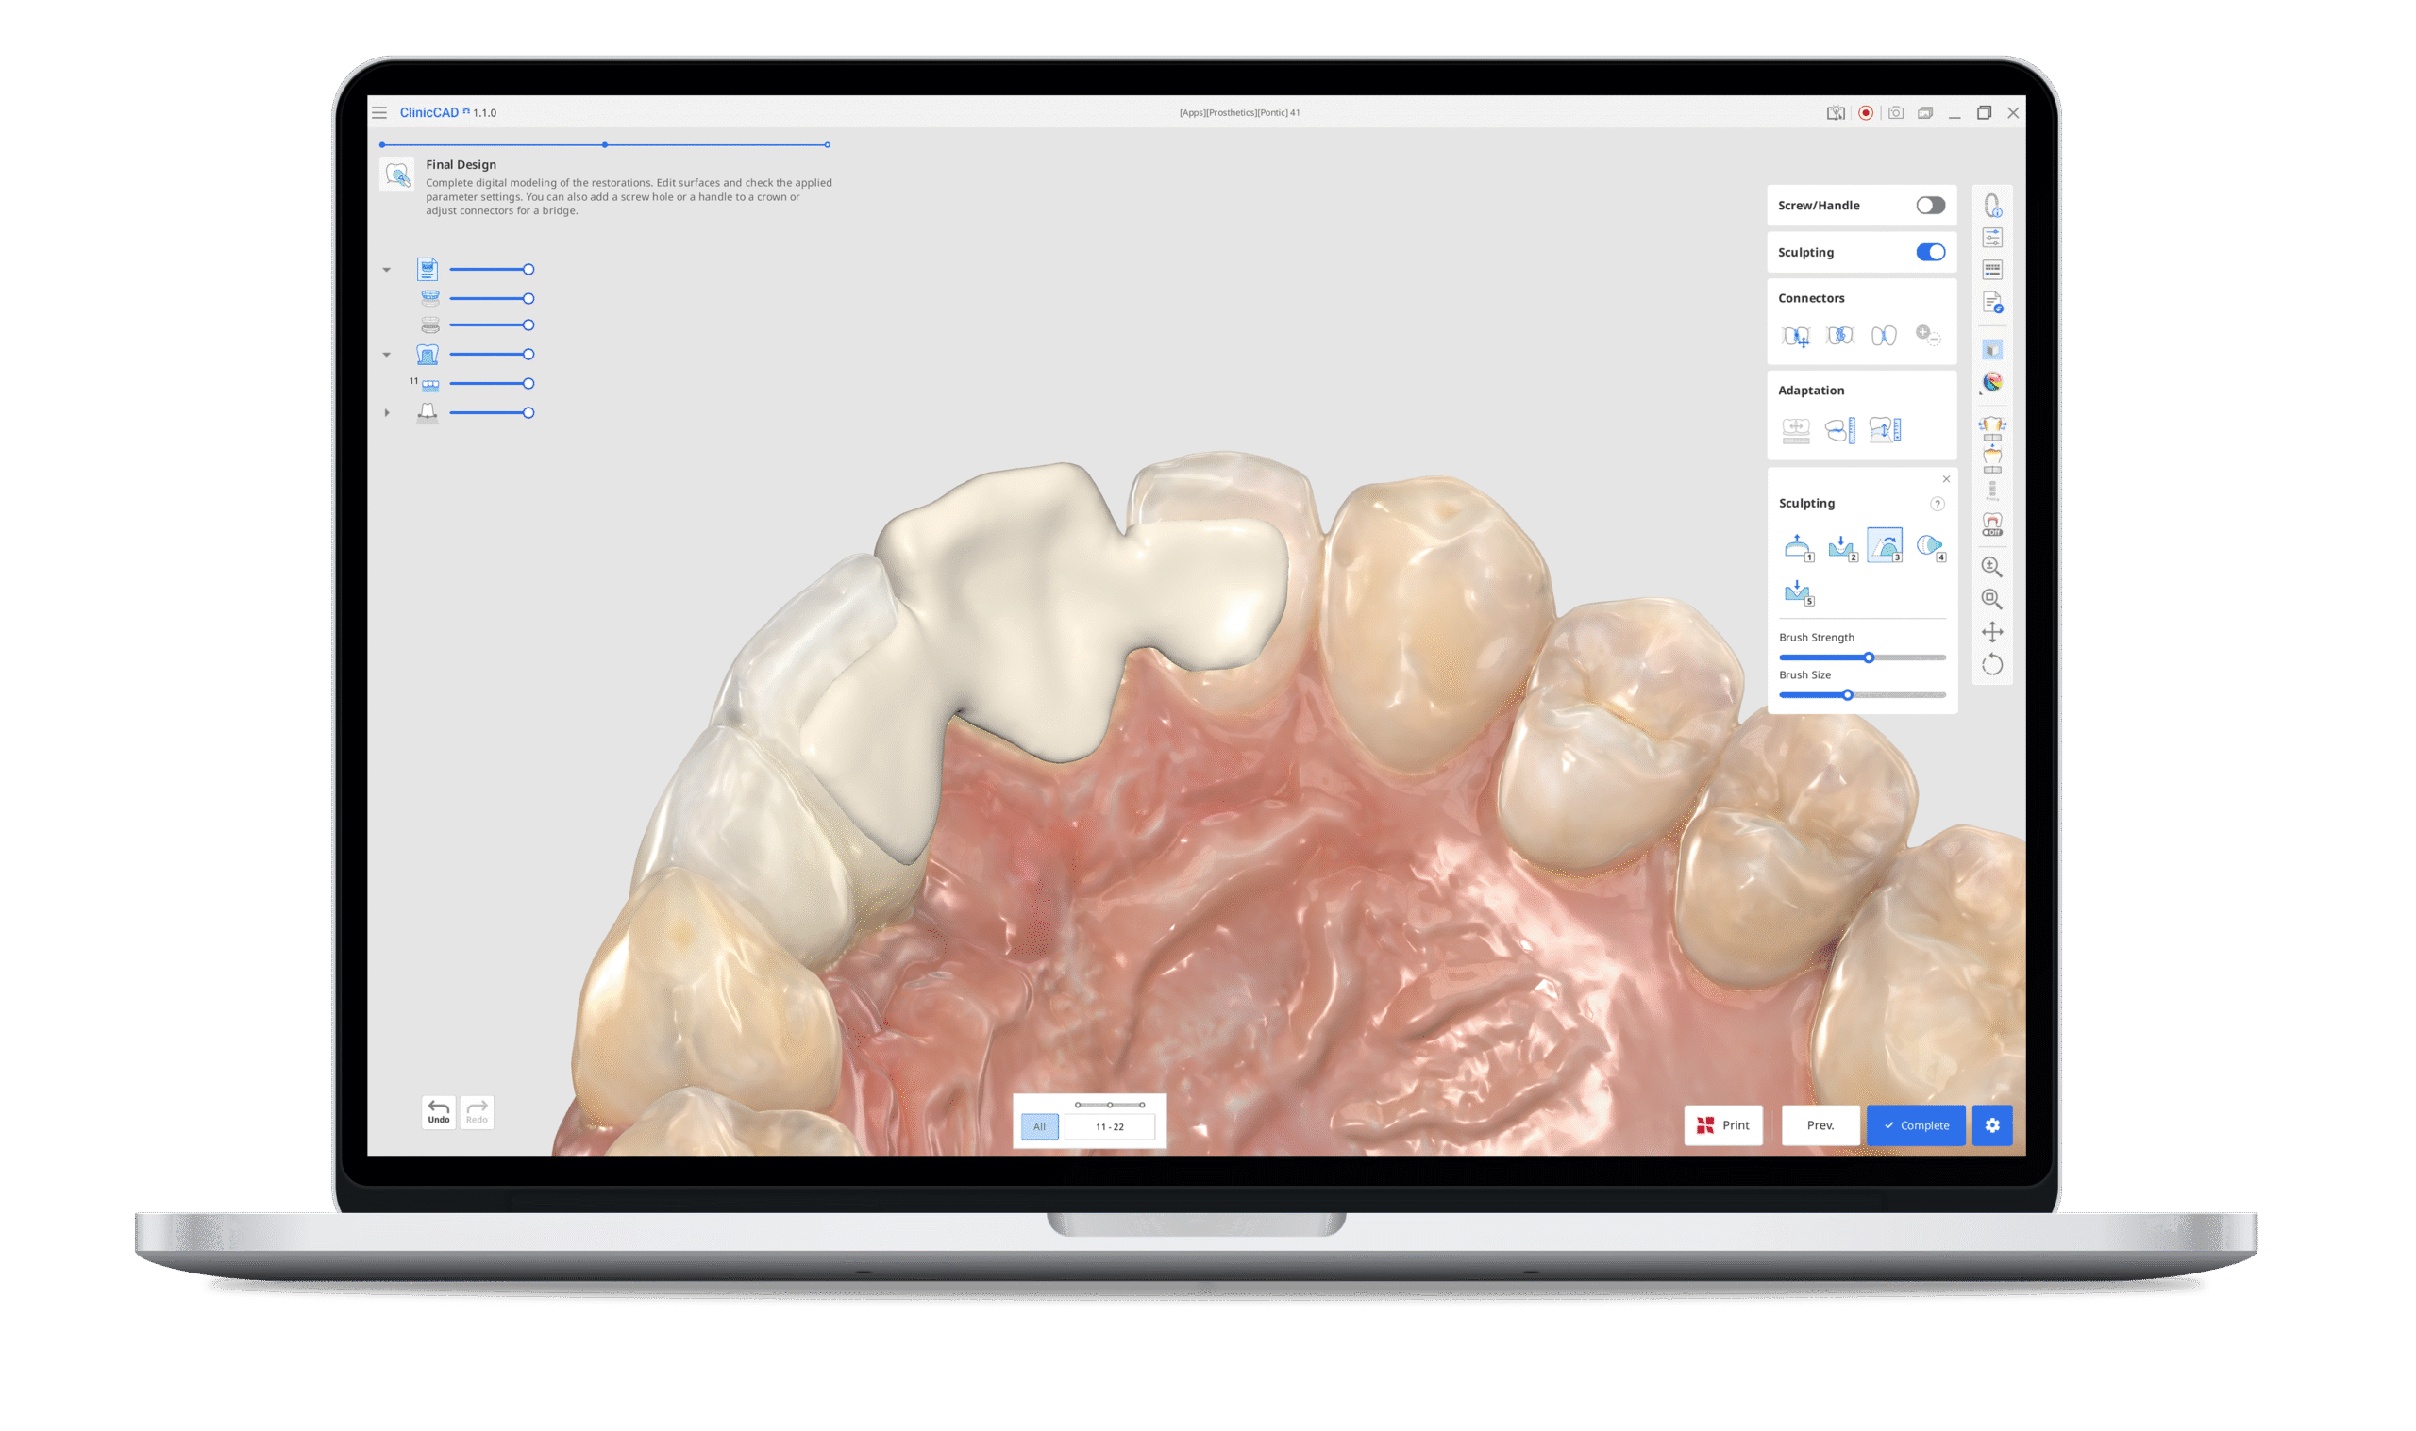Image resolution: width=2416 pixels, height=1431 pixels.
Task: Click the move connector tool icon
Action: coord(1795,336)
